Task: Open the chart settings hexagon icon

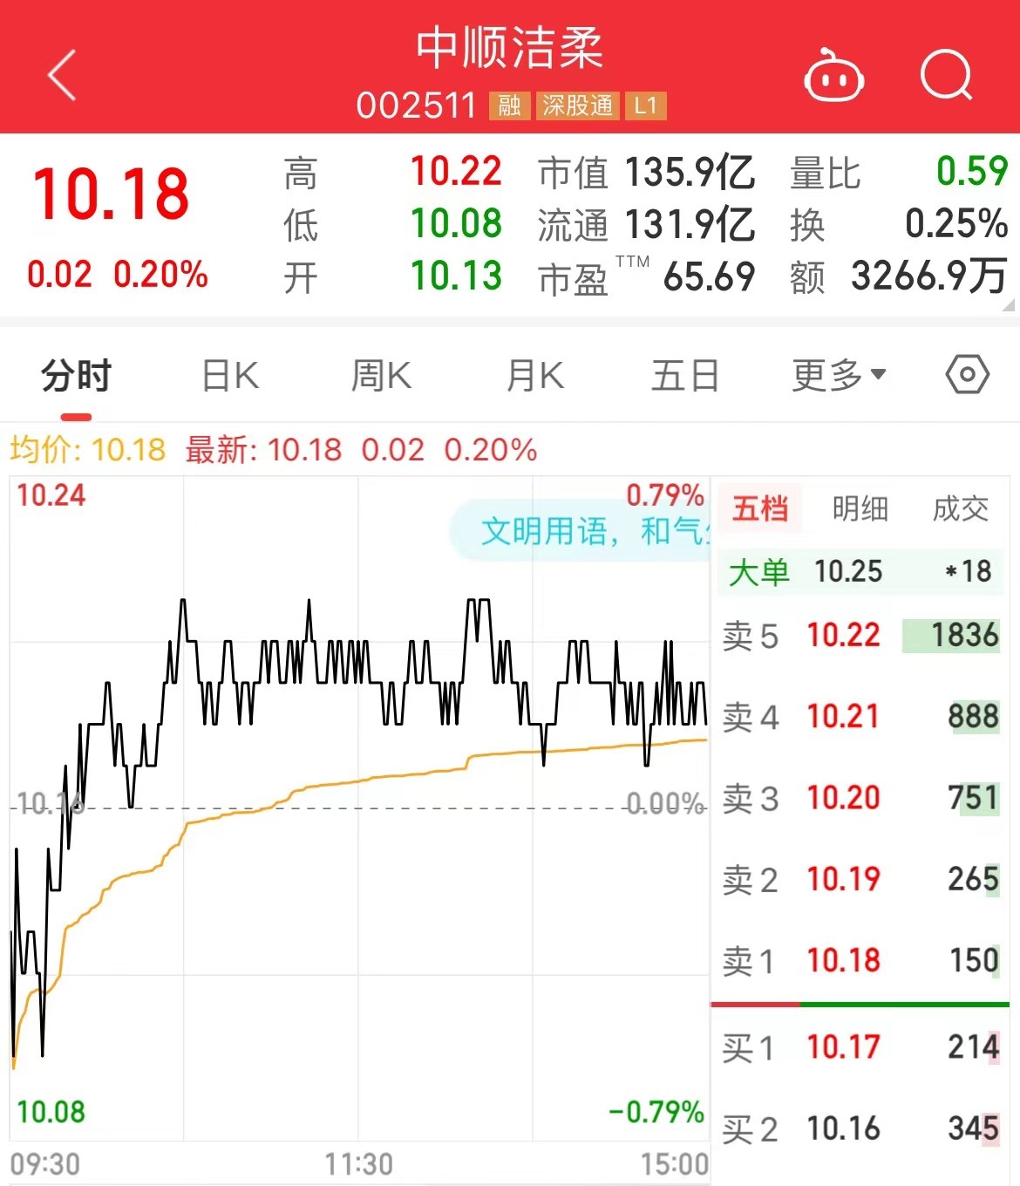Action: tap(967, 375)
